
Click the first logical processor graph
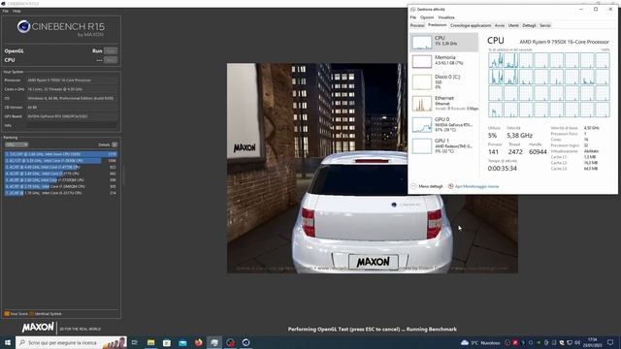(495, 60)
